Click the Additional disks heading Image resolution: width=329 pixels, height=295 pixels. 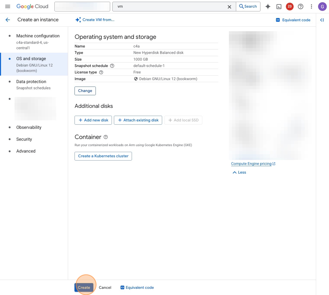coord(94,106)
